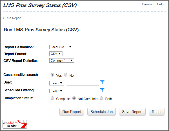
Task: Select Yes for case sensitive search
Action: (52, 75)
